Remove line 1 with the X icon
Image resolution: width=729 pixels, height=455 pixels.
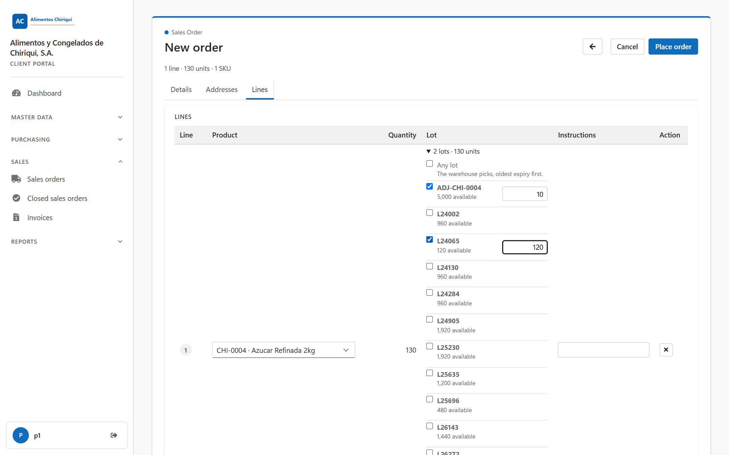pyautogui.click(x=666, y=350)
